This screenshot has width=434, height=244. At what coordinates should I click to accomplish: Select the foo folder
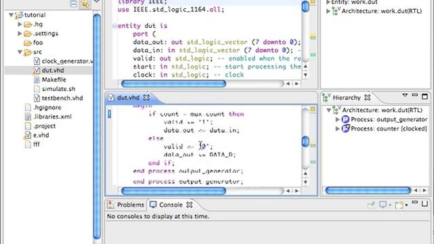pyautogui.click(x=38, y=43)
